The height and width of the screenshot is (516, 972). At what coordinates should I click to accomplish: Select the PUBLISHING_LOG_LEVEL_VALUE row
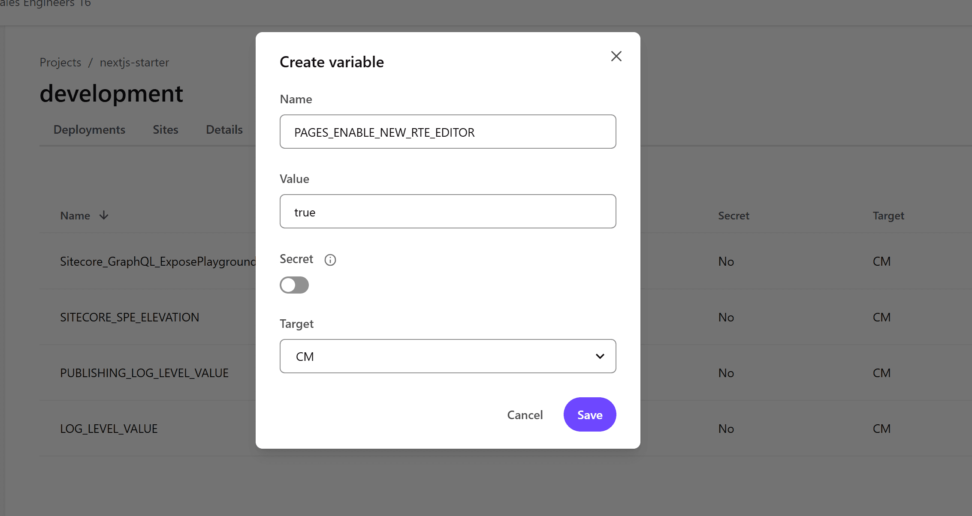144,373
